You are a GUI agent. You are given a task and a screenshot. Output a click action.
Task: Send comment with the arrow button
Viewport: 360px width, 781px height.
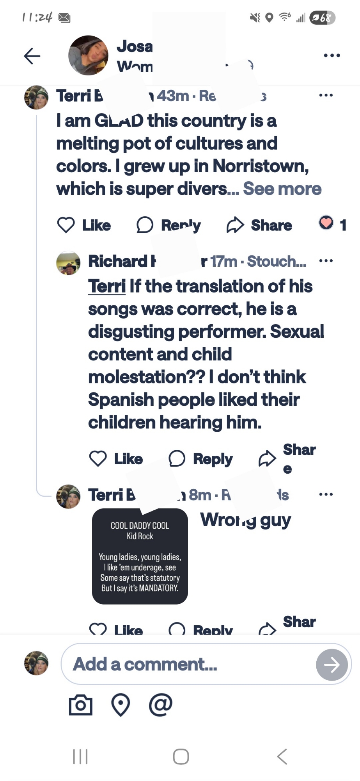(x=332, y=665)
